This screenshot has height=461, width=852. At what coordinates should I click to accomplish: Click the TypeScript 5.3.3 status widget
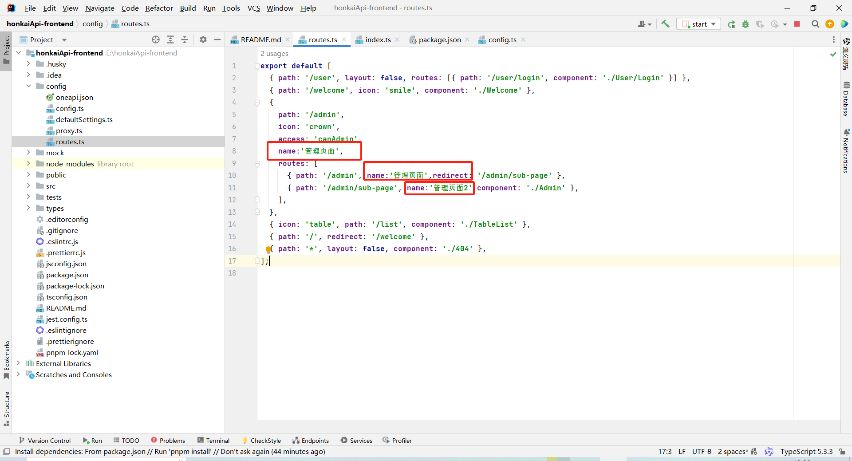806,451
